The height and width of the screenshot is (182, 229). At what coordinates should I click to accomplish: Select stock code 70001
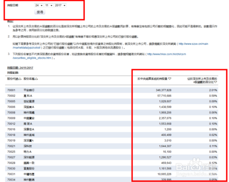pyautogui.click(x=11, y=90)
